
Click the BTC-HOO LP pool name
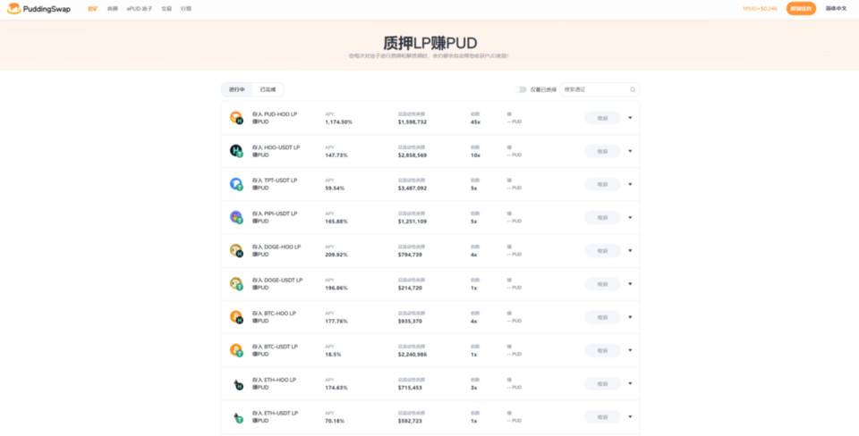pos(274,314)
